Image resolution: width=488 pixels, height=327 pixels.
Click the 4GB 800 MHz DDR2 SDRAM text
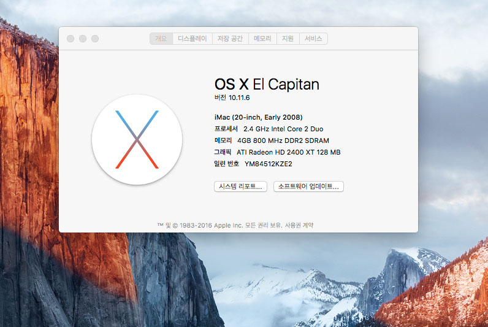[283, 140]
